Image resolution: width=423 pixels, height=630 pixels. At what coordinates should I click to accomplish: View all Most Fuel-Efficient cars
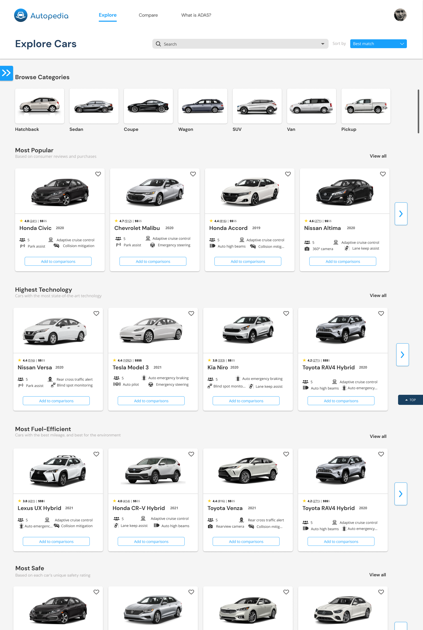click(x=378, y=436)
